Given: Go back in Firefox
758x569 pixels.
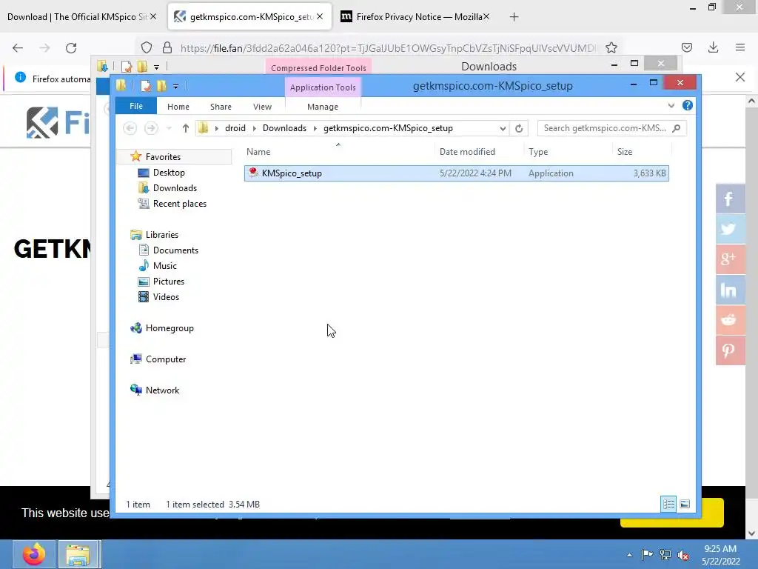Looking at the screenshot, I should click(x=18, y=48).
